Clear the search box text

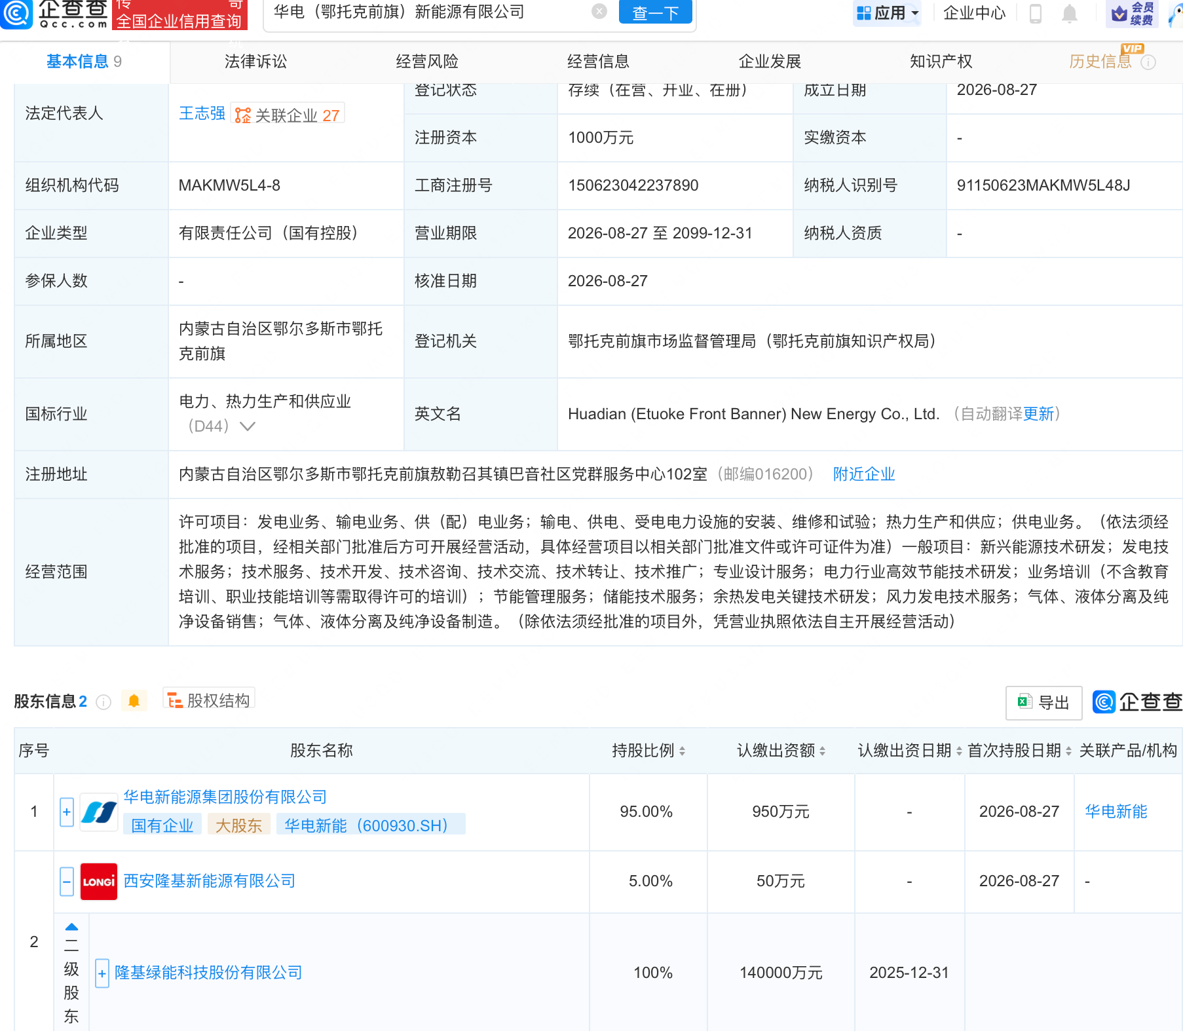click(x=599, y=11)
